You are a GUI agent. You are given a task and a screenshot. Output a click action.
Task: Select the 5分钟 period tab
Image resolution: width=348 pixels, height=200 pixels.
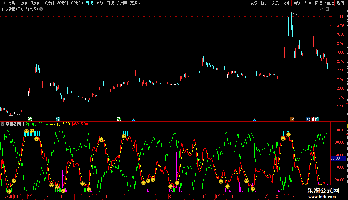coord(35,3)
